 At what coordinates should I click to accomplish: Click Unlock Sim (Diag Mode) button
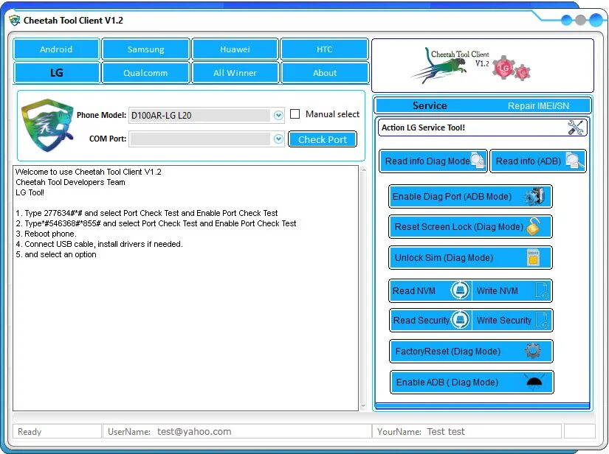(x=470, y=258)
